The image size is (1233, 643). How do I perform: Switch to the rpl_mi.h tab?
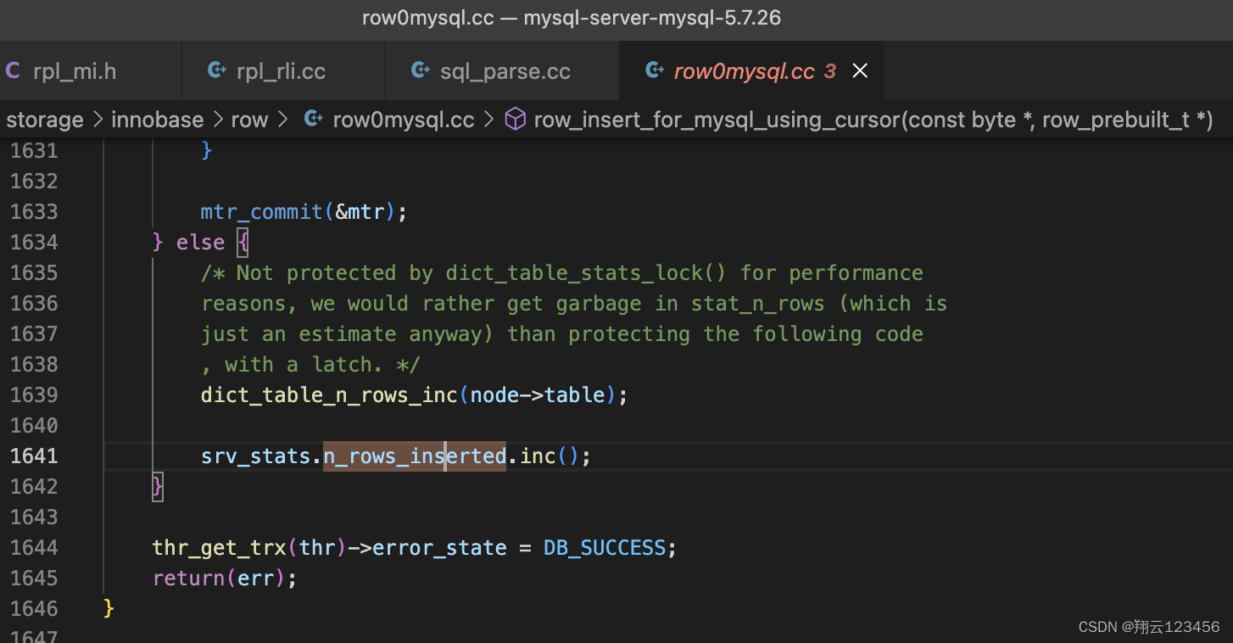[75, 71]
